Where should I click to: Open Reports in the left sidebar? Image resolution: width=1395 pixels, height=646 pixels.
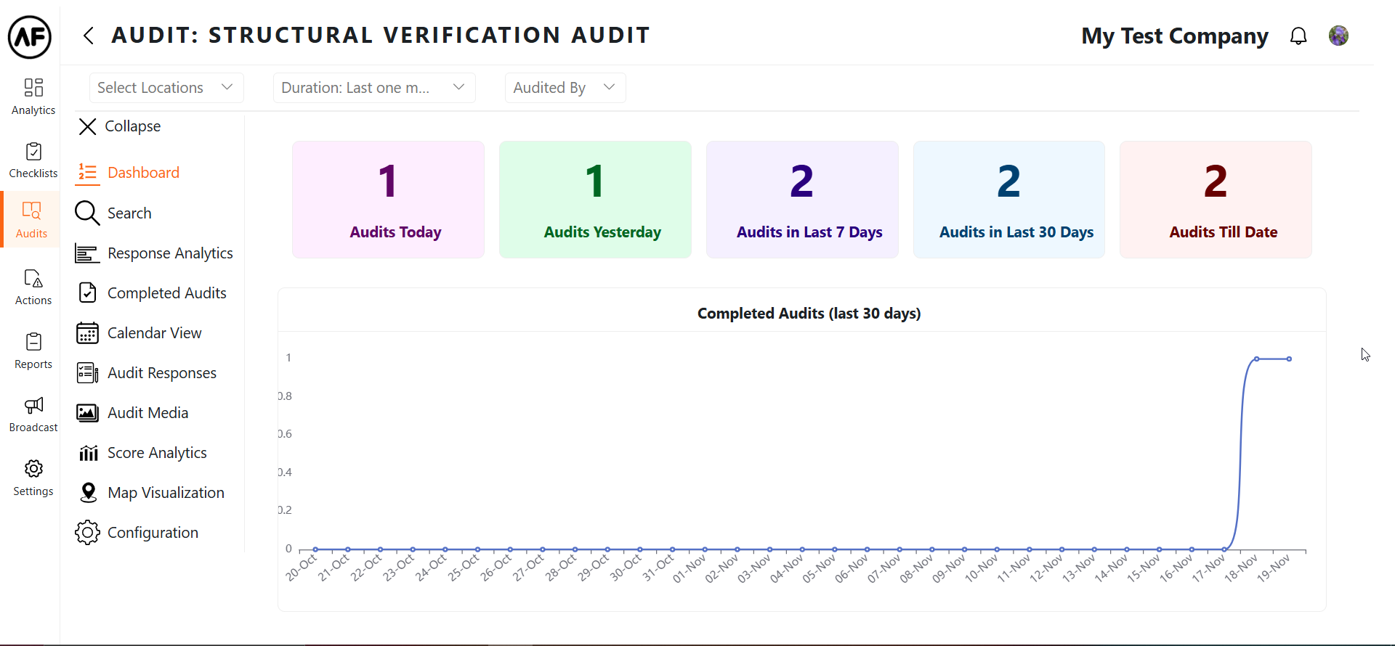33,351
